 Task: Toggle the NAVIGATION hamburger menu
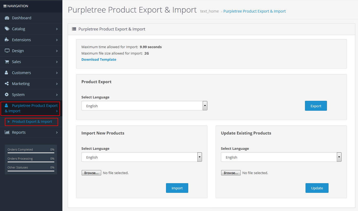coord(5,6)
